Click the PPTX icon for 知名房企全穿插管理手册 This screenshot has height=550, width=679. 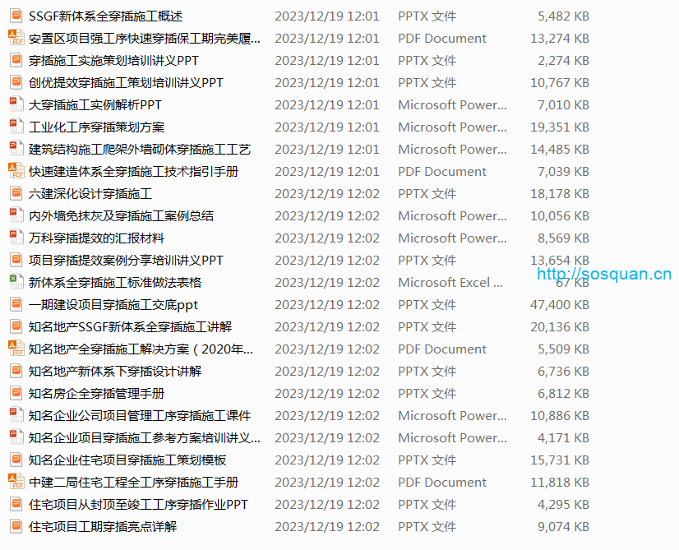pyautogui.click(x=16, y=393)
